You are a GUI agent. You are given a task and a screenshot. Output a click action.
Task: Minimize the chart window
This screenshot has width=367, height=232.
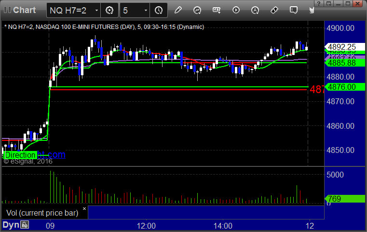click(x=339, y=3)
